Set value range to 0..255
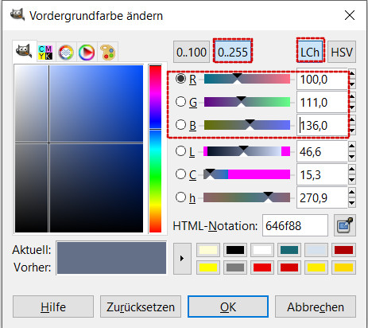Image resolution: width=368 pixels, height=328 pixels. point(233,52)
